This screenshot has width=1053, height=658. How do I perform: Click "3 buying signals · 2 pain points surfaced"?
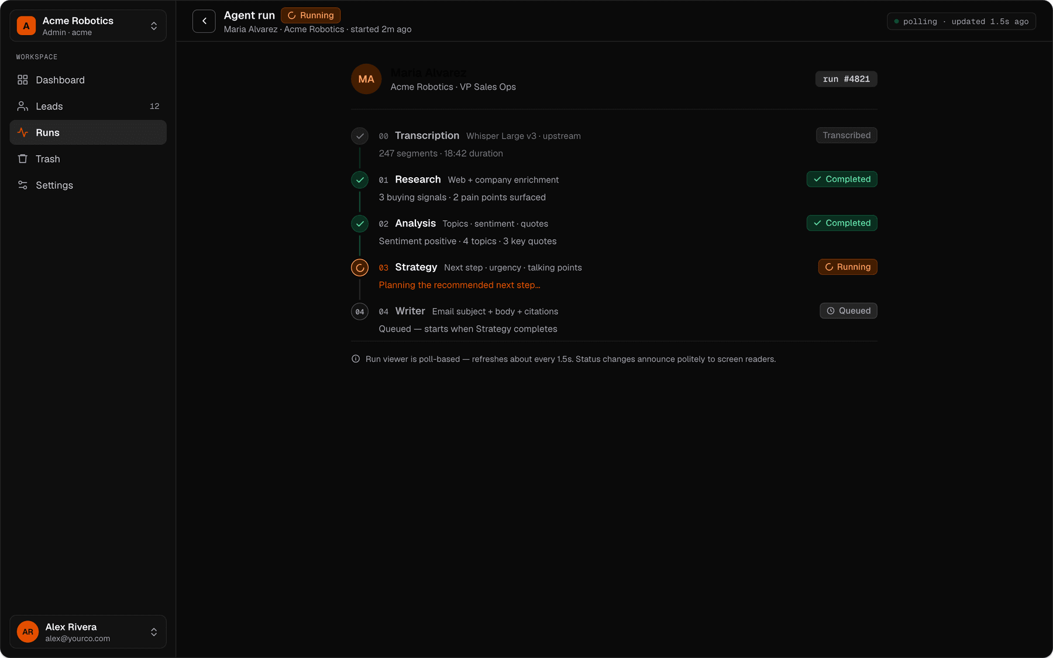click(x=462, y=197)
